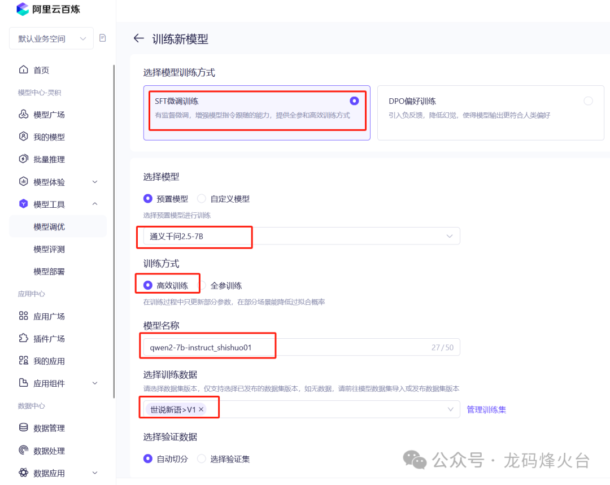Expand the 应用组件 submenu chevron
The height and width of the screenshot is (485, 610).
[x=95, y=383]
